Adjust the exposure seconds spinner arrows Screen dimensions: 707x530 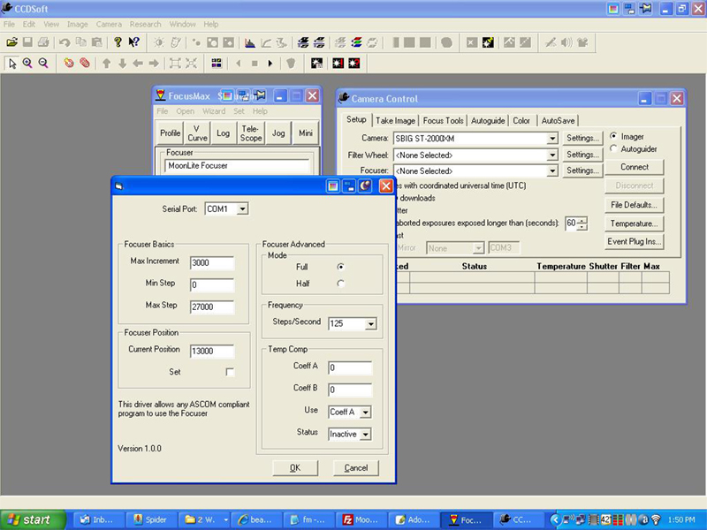pyautogui.click(x=582, y=223)
